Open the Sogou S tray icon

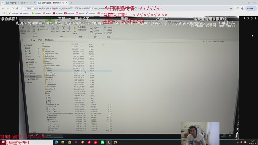coord(245,142)
